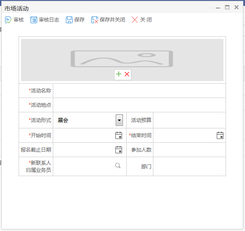Expand the 活动形式 dropdown arrow
Screen dimensions: 245x231
119,120
